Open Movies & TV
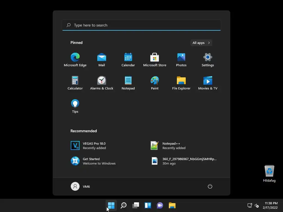Image resolution: width=283 pixels, height=212 pixels. coord(208,83)
